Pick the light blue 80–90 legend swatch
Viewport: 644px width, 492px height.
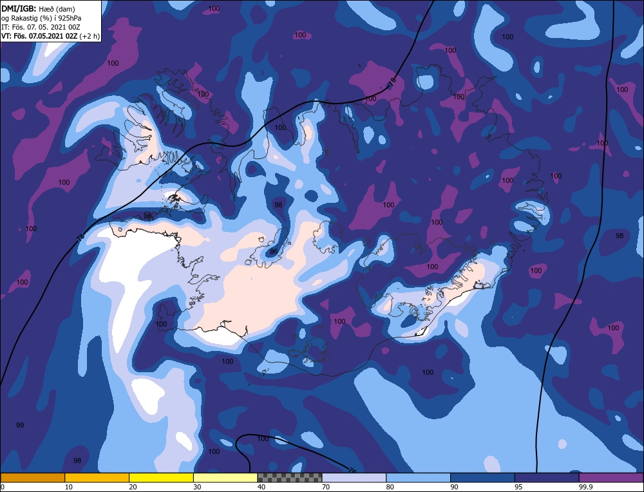coord(418,477)
